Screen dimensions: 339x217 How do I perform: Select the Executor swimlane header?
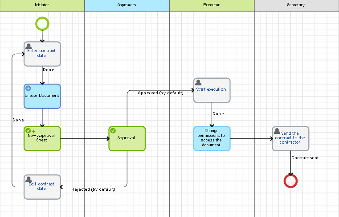pos(212,5)
